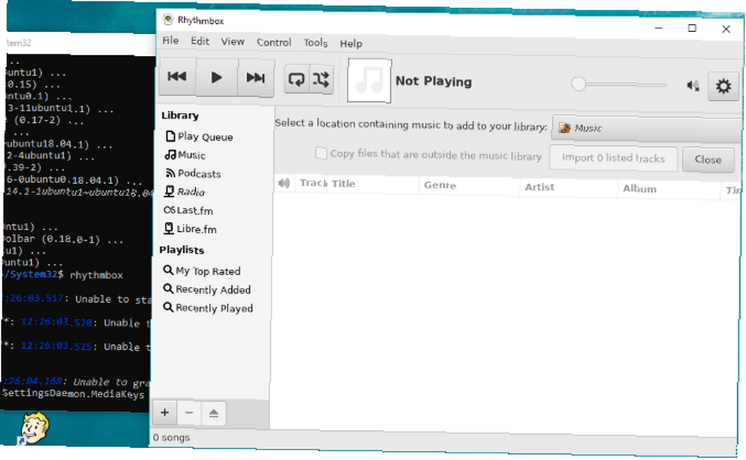Click the minus remove button
This screenshot has width=746, height=460.
click(x=189, y=413)
